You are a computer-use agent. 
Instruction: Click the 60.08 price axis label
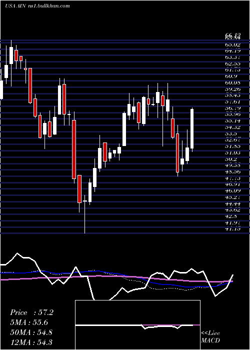point(233,83)
